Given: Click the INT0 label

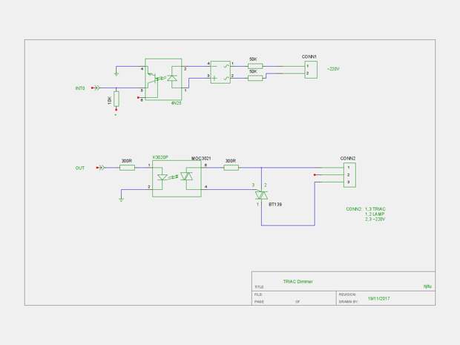Looking at the screenshot, I should click(x=80, y=88).
